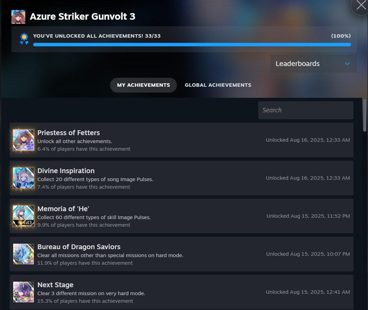
Task: Click the Priestess of Fetters achievement icon
Action: pos(24,140)
